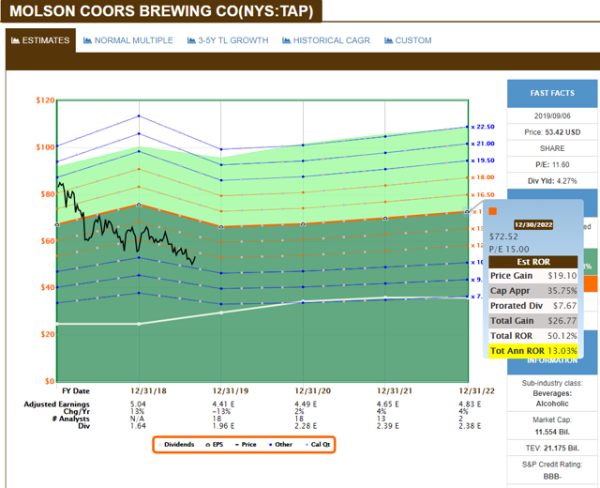
Task: Click the Fast Facts panel header
Action: pyautogui.click(x=552, y=93)
